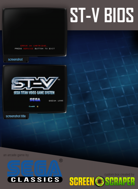
Task: Click the 'ERROR ON CARTRIDGE.' red text
Action: click(34, 46)
